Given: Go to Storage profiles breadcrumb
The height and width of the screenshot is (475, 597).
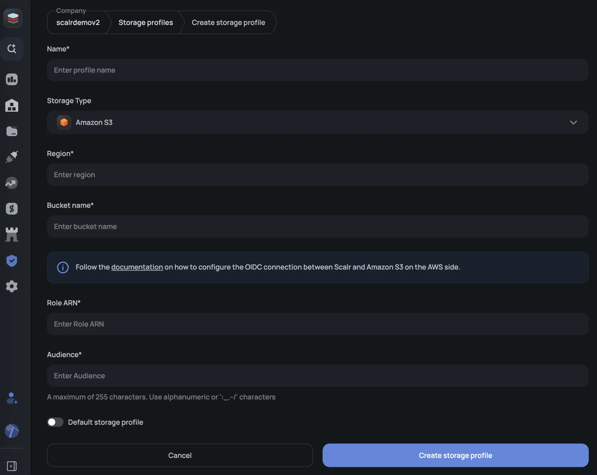Looking at the screenshot, I should click(x=146, y=22).
